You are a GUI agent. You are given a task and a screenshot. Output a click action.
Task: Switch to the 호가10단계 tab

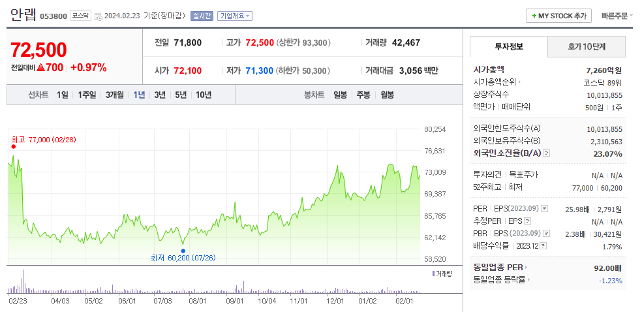[x=587, y=46]
